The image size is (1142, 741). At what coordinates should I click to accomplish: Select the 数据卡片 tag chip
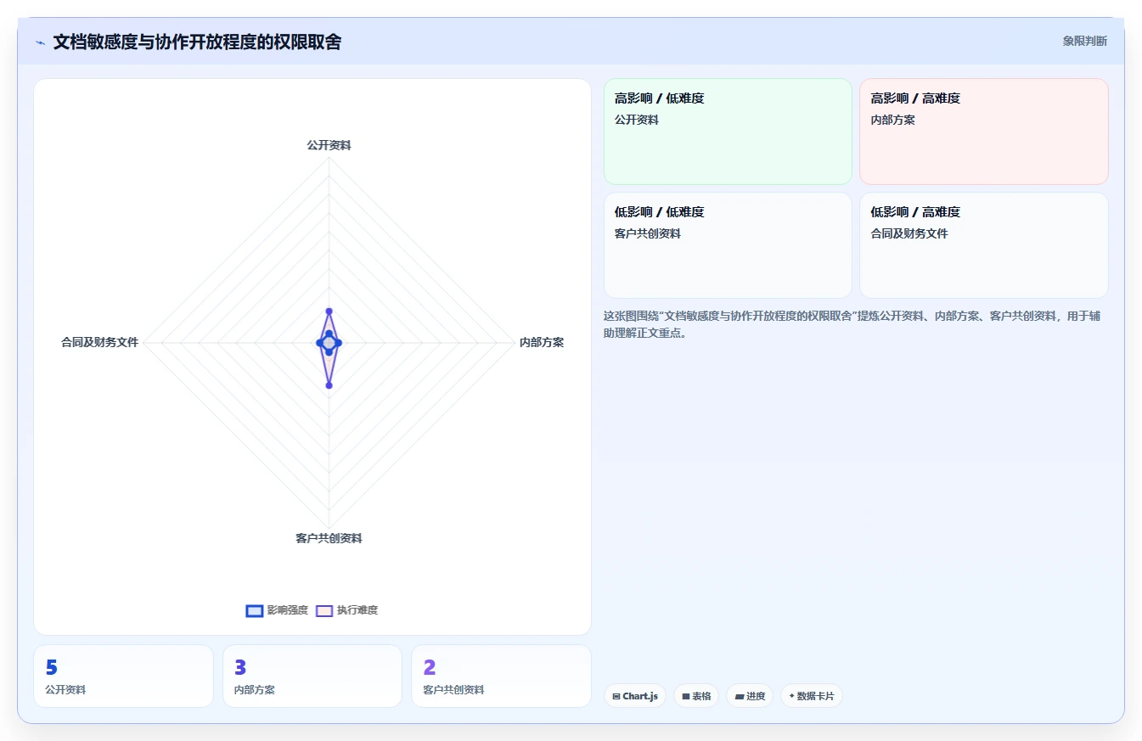click(812, 696)
